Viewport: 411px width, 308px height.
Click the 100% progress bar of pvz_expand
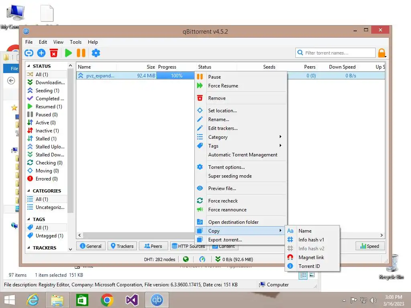[x=177, y=76]
